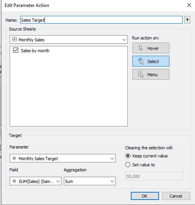Viewport: 195px width, 205px height.
Task: Open the SUM(Sales) field dropdown
Action: [36, 181]
